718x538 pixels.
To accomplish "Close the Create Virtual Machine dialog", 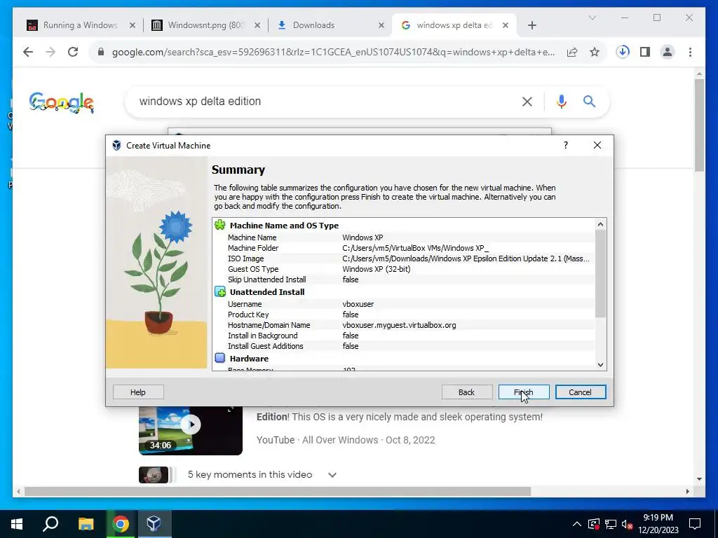I will 597,145.
